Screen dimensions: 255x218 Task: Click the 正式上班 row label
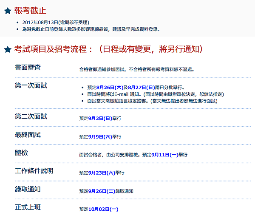pyautogui.click(x=28, y=207)
